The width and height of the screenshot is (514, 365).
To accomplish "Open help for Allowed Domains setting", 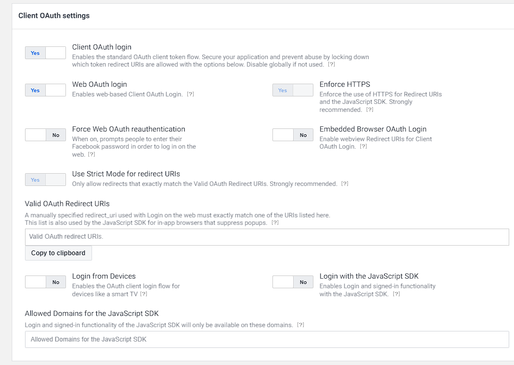I will click(x=300, y=324).
